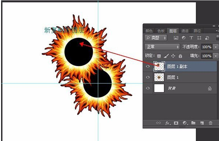The width and height of the screenshot is (219, 141).
Task: Add layer style fx button
Action: (x=168, y=123)
